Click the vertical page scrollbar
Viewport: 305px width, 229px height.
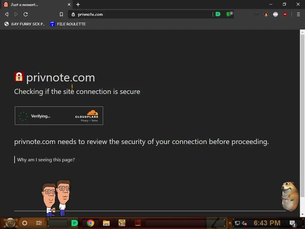[302, 116]
